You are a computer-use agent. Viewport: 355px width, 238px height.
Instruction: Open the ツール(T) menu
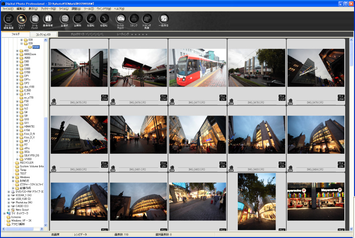(89, 9)
